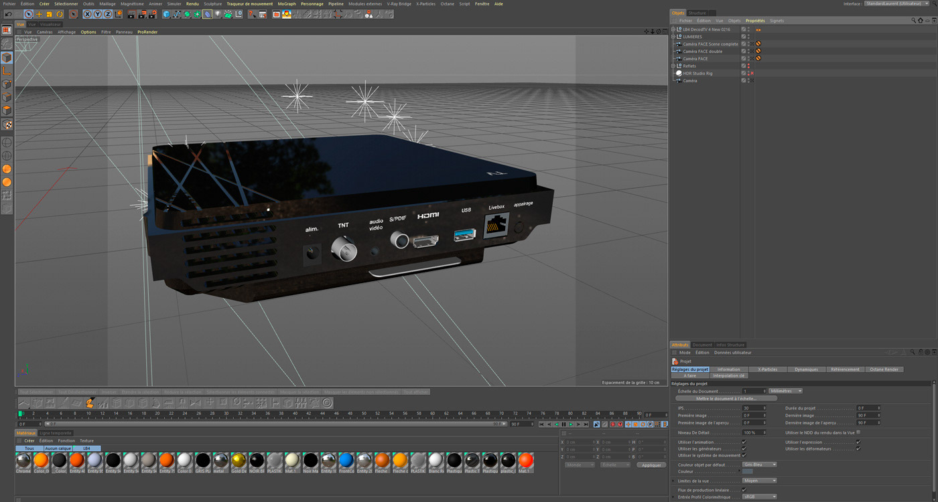This screenshot has height=502, width=938.
Task: Open Entrée Profil Colorimétrique dropdown
Action: [760, 497]
